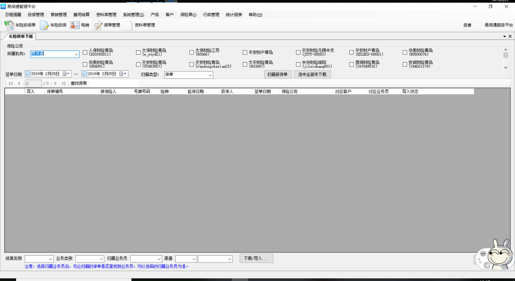Click the page number input field

tap(34, 83)
